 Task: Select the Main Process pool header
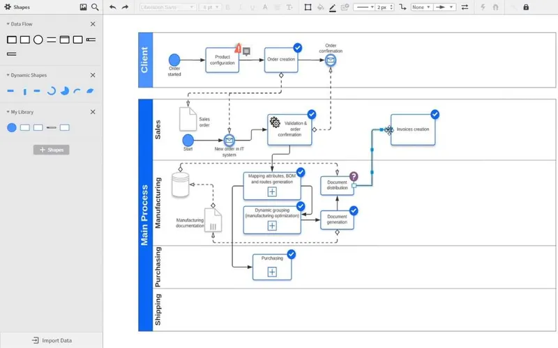coord(145,215)
